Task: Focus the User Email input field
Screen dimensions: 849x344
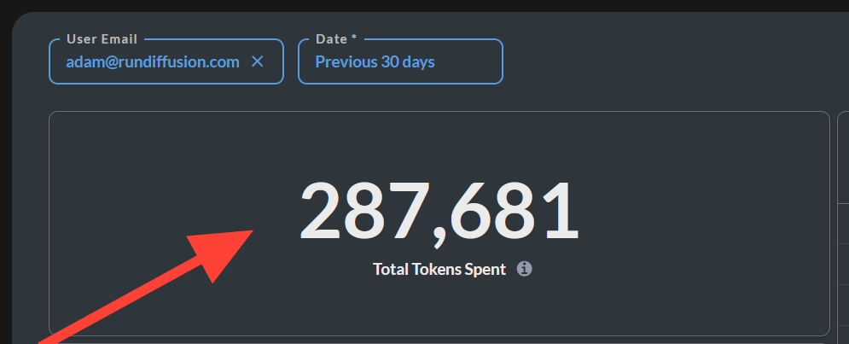Action: [x=166, y=61]
